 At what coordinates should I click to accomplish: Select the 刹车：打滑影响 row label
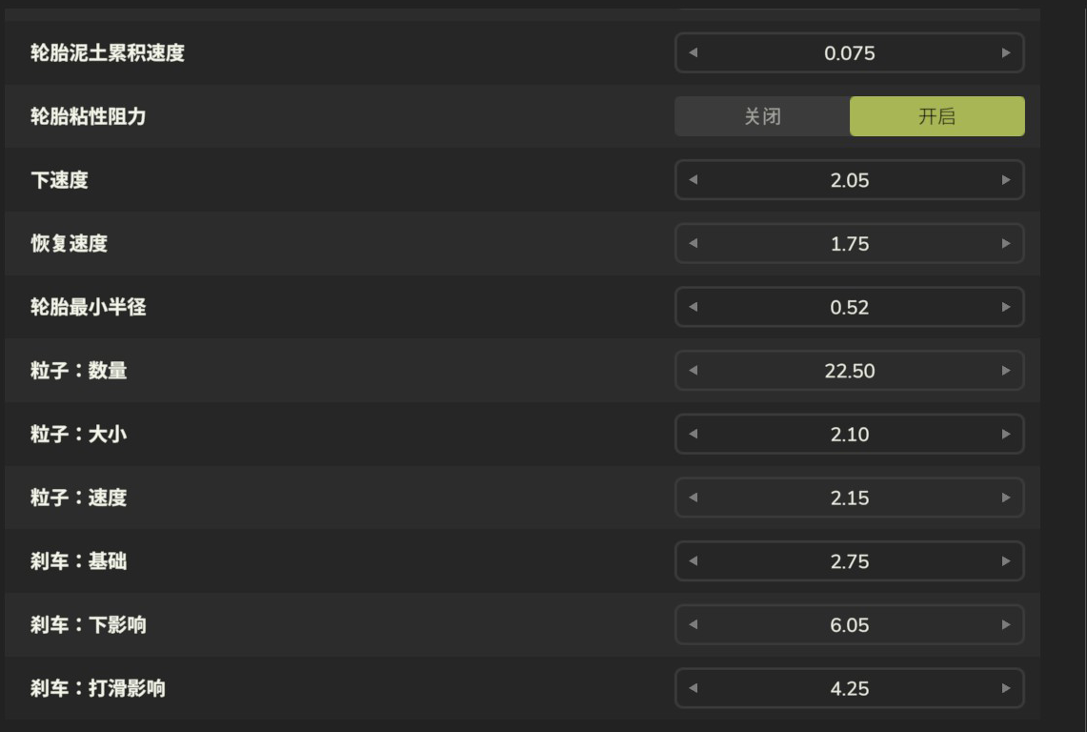click(x=98, y=688)
